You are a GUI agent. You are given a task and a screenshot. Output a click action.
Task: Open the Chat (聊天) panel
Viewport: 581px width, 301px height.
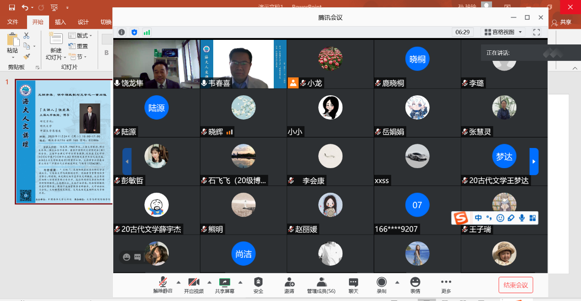pyautogui.click(x=353, y=285)
